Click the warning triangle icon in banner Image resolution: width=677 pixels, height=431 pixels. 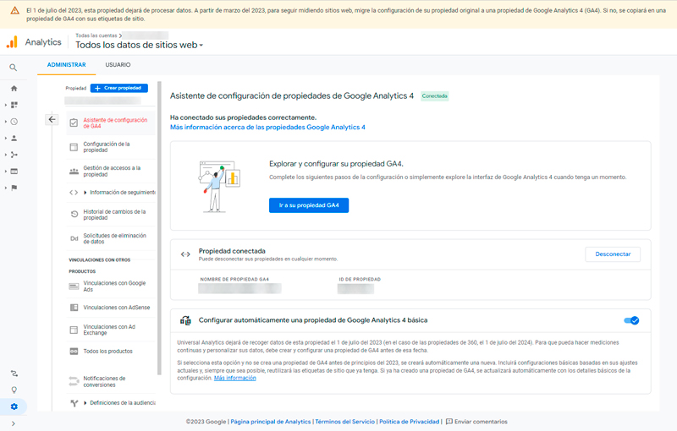coord(14,10)
